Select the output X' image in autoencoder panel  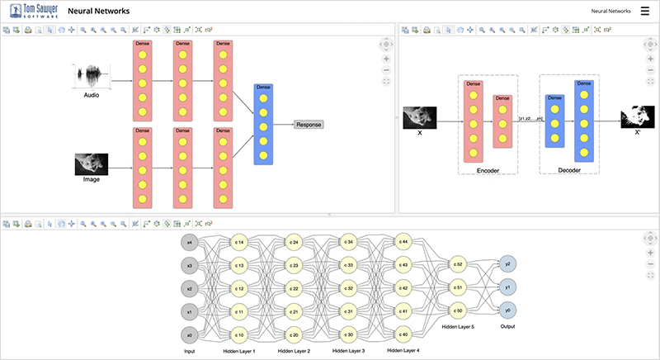tap(637, 116)
